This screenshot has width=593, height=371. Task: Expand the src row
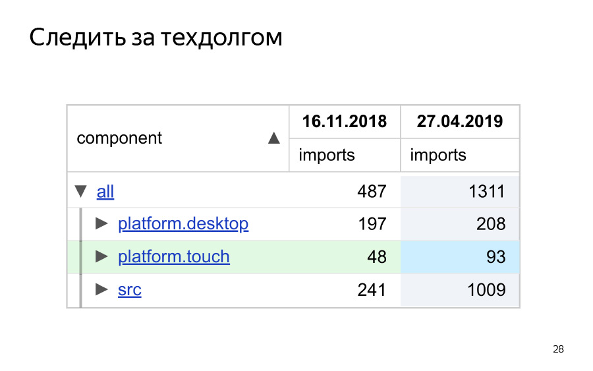[x=101, y=289]
